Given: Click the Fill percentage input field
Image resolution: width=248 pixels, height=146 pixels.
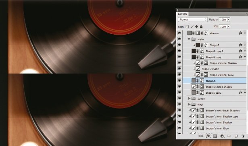Looking at the screenshot, I should (223, 27).
